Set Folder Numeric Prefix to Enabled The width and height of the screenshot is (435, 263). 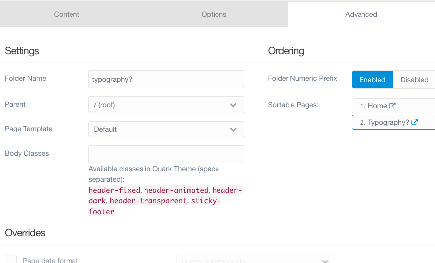(372, 80)
